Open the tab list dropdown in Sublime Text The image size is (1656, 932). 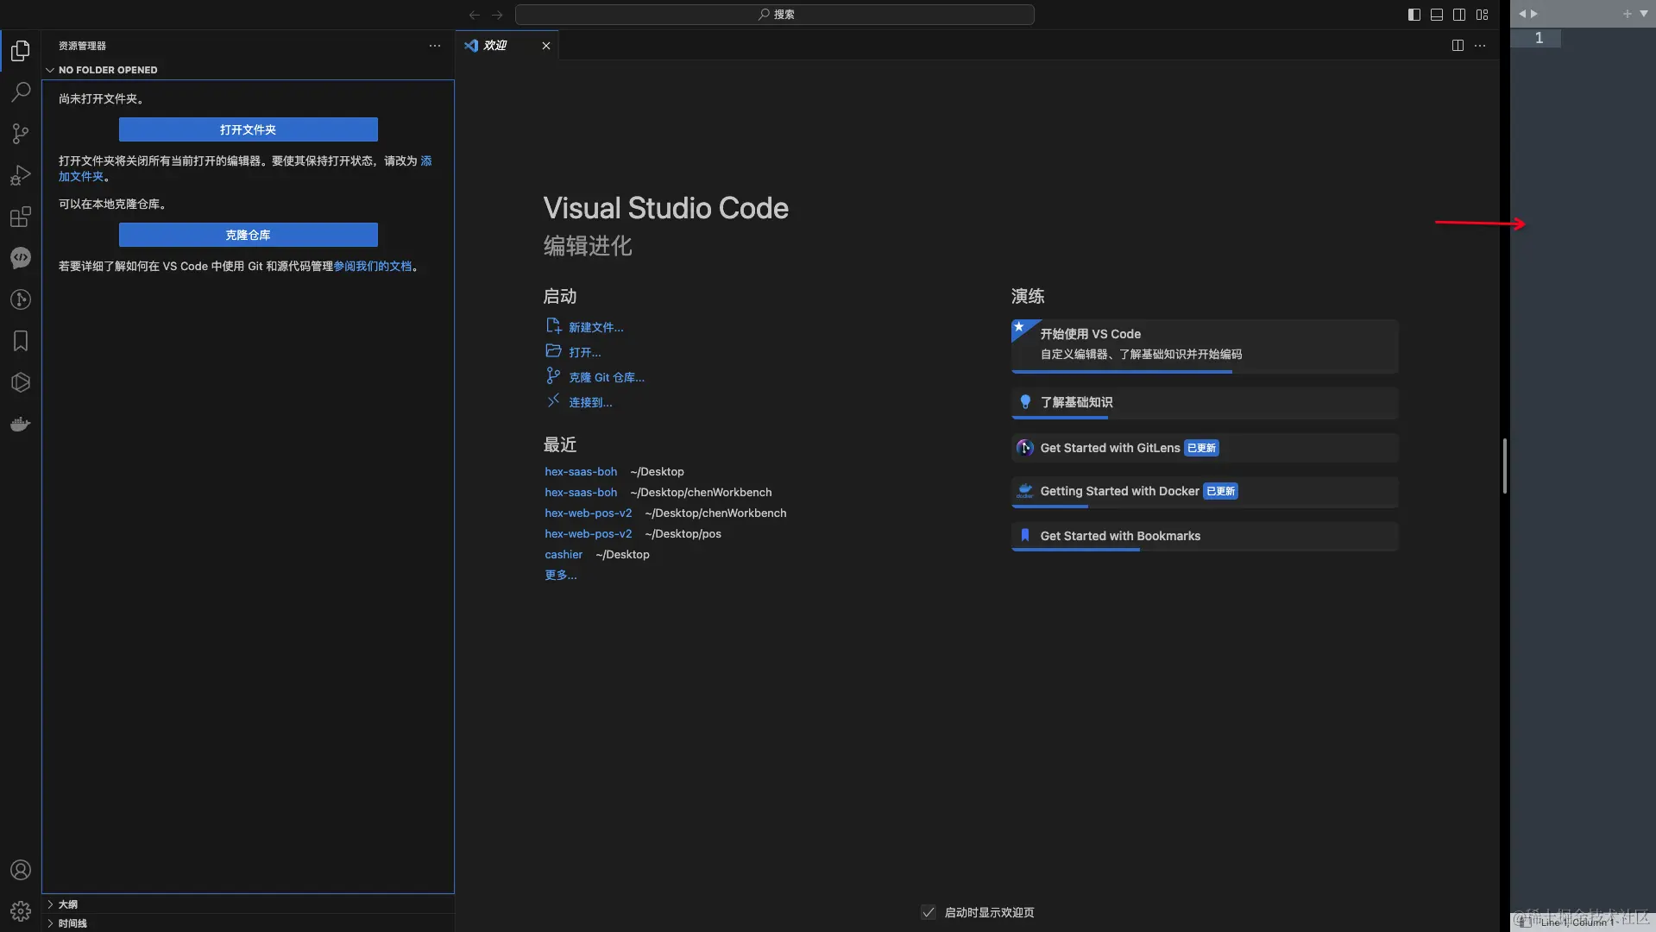(1643, 14)
